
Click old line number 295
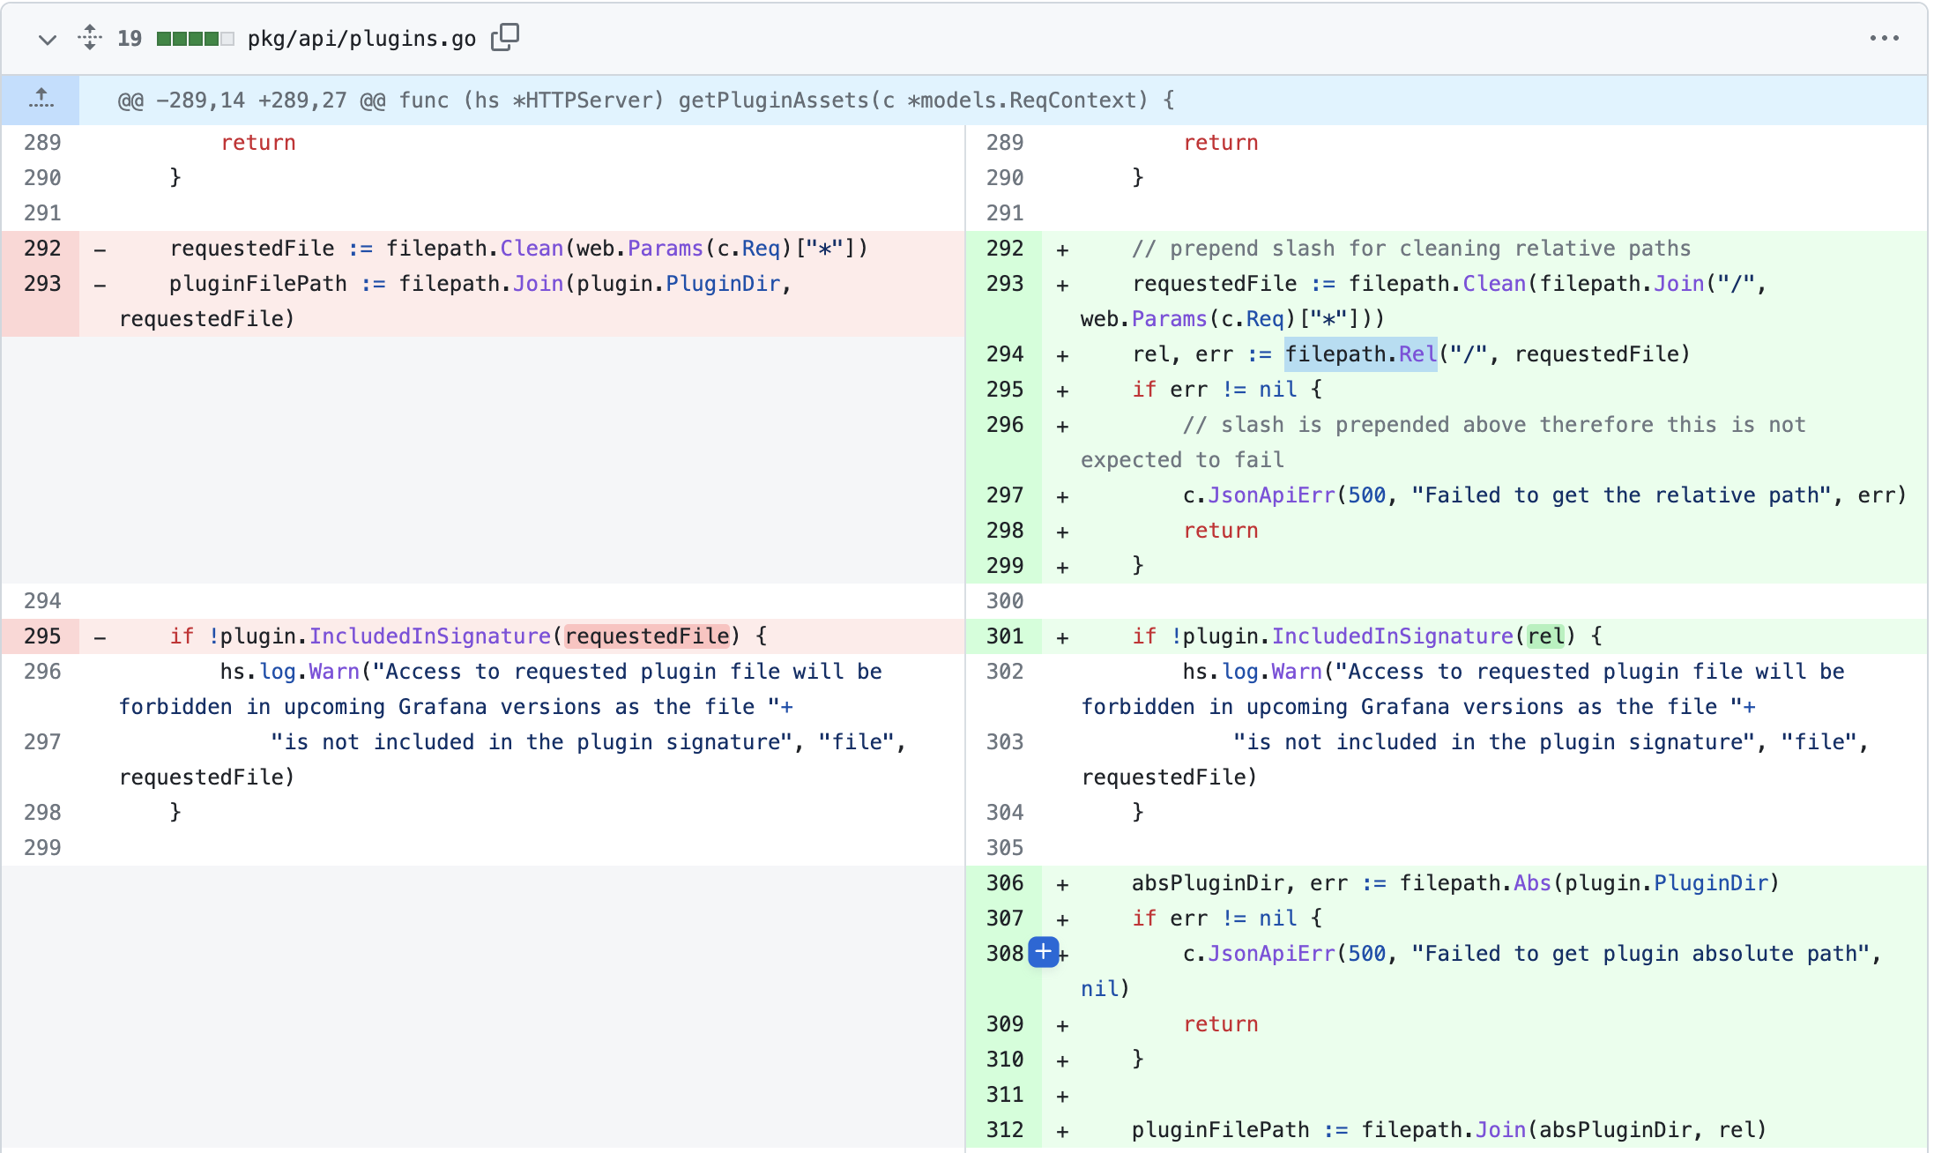[42, 636]
